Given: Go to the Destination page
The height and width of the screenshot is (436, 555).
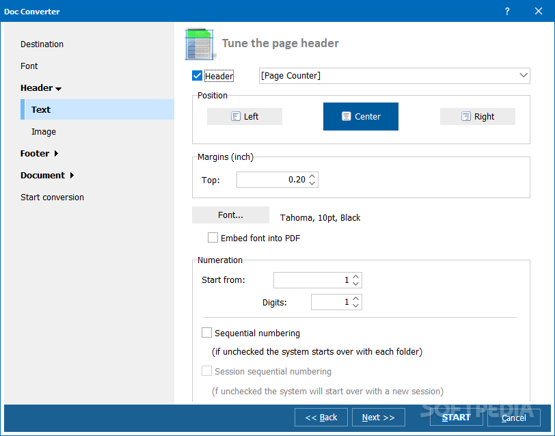Looking at the screenshot, I should click(x=42, y=44).
